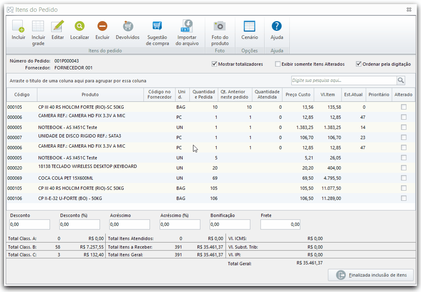
Task: Click Finalizada inclusão de itens button
Action: (371, 275)
